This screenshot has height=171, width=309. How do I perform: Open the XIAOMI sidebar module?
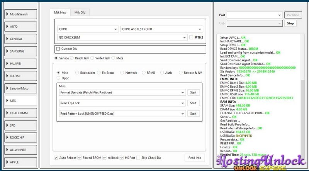[x=21, y=76]
